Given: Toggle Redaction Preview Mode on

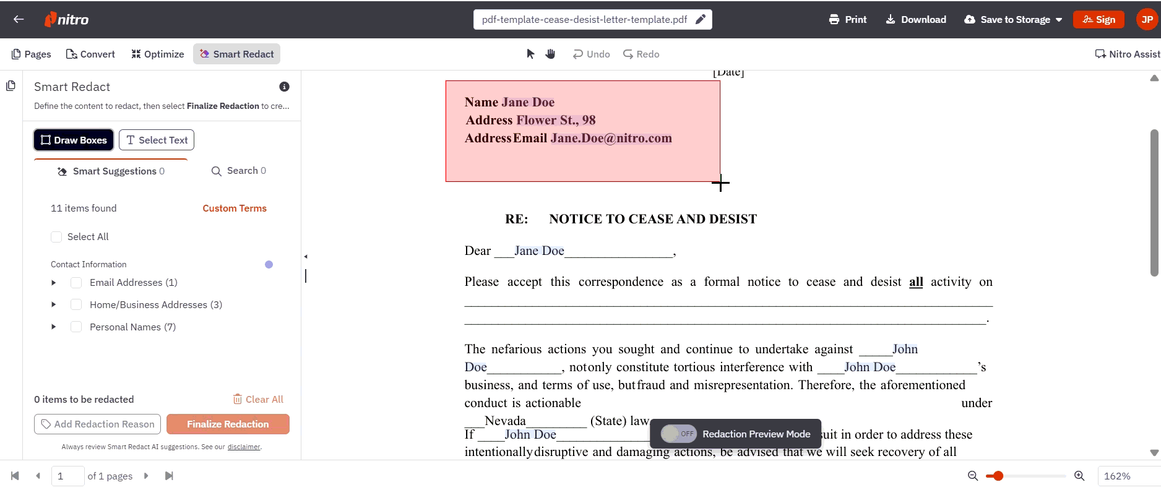Looking at the screenshot, I should (x=678, y=434).
